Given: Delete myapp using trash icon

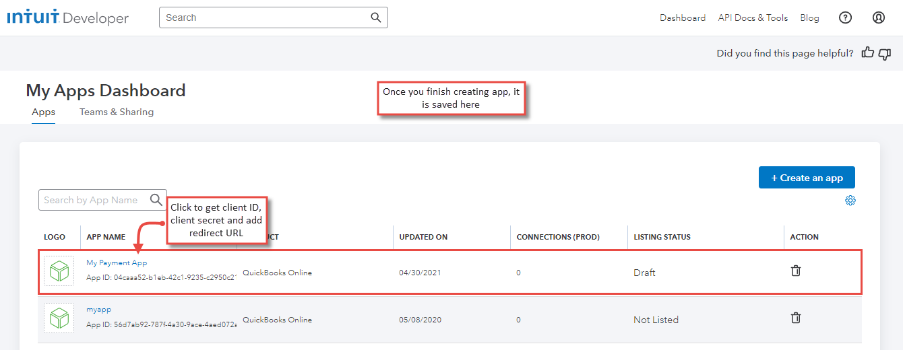Looking at the screenshot, I should (x=796, y=318).
